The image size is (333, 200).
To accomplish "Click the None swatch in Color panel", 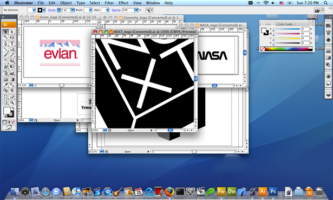I will pyautogui.click(x=263, y=49).
